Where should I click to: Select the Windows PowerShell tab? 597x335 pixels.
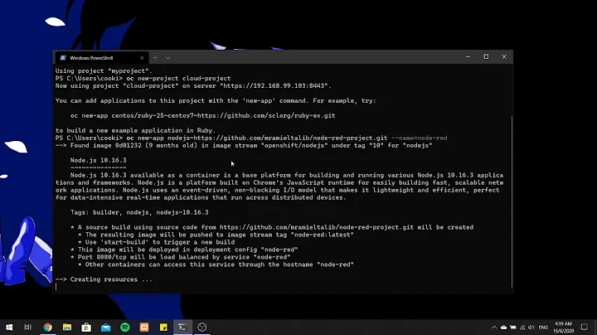(x=102, y=58)
